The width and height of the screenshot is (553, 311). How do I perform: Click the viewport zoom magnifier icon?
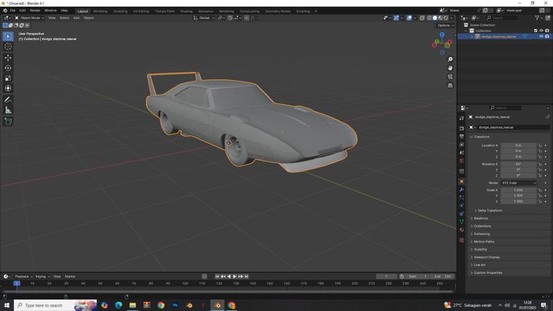450,59
